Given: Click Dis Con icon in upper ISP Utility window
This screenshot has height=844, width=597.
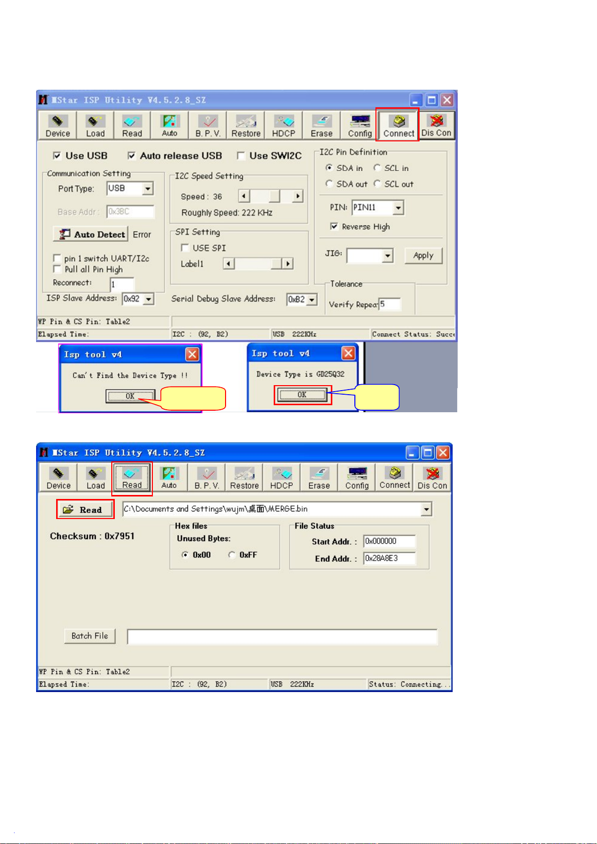Looking at the screenshot, I should coord(436,125).
